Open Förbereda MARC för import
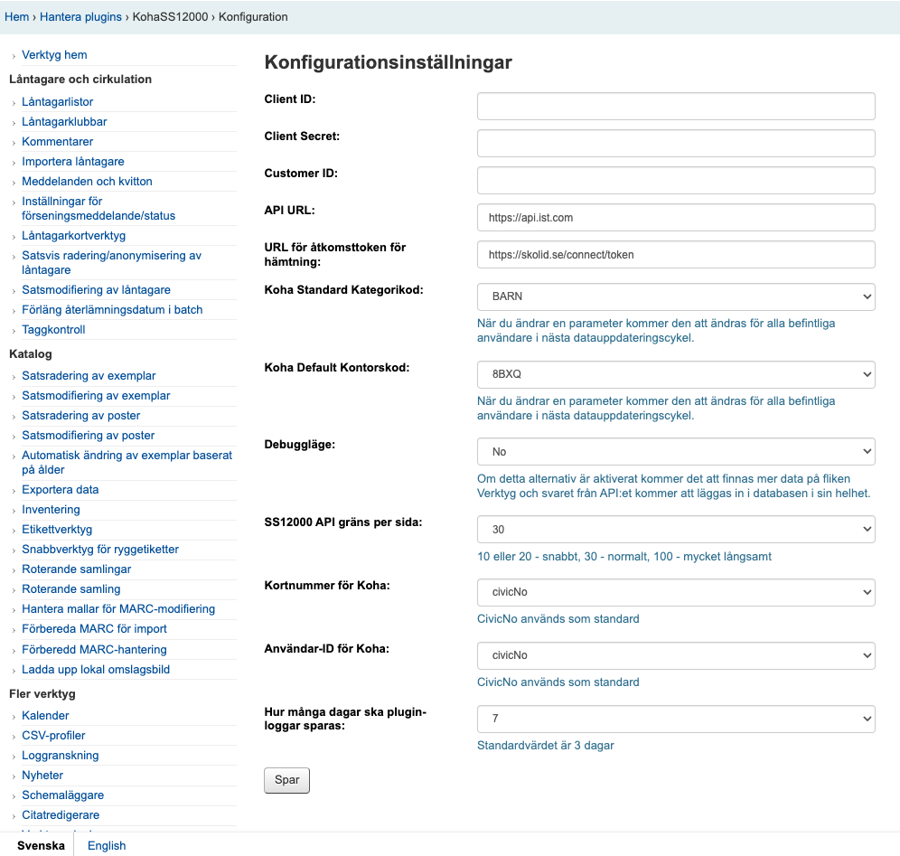The height and width of the screenshot is (856, 900). coord(94,628)
